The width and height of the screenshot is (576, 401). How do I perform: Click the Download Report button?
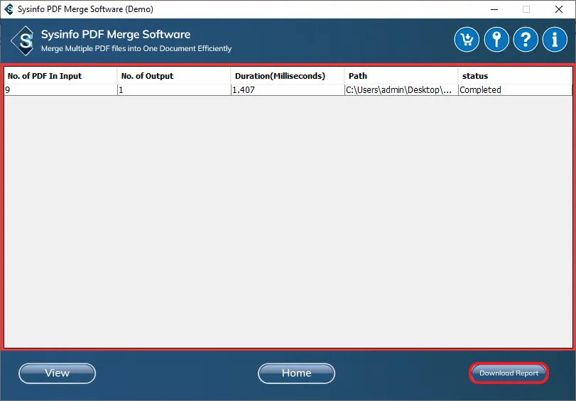[x=509, y=373]
